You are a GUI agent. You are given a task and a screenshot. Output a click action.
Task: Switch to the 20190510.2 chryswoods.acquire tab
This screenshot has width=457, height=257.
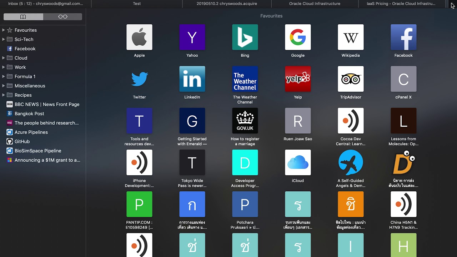coord(227,4)
